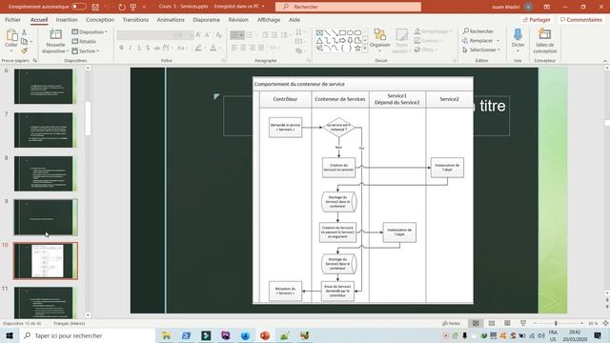Click the Redo/Repeat arrow icon

point(122,7)
